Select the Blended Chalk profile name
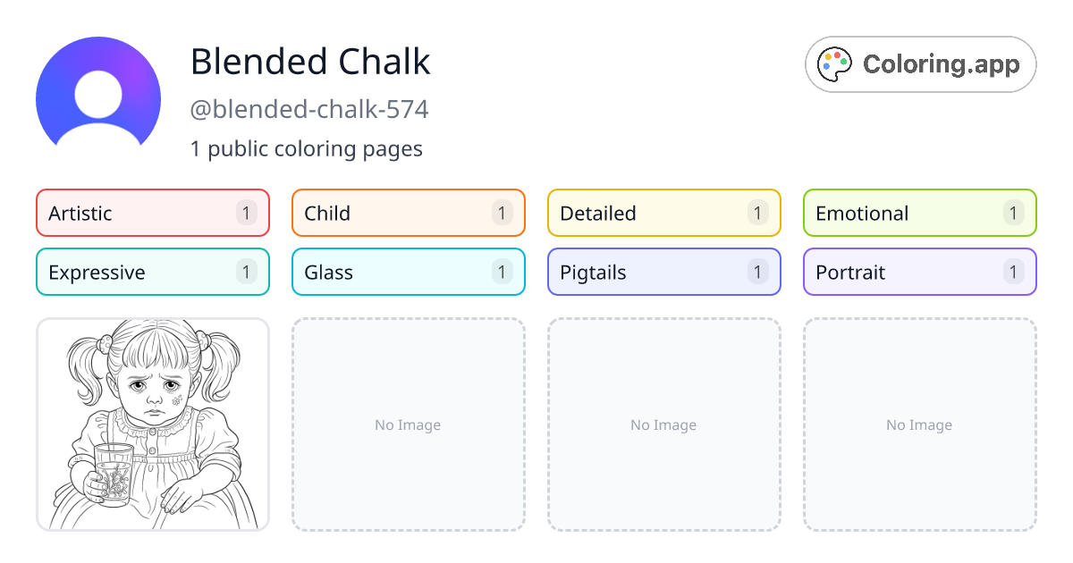 pos(310,63)
